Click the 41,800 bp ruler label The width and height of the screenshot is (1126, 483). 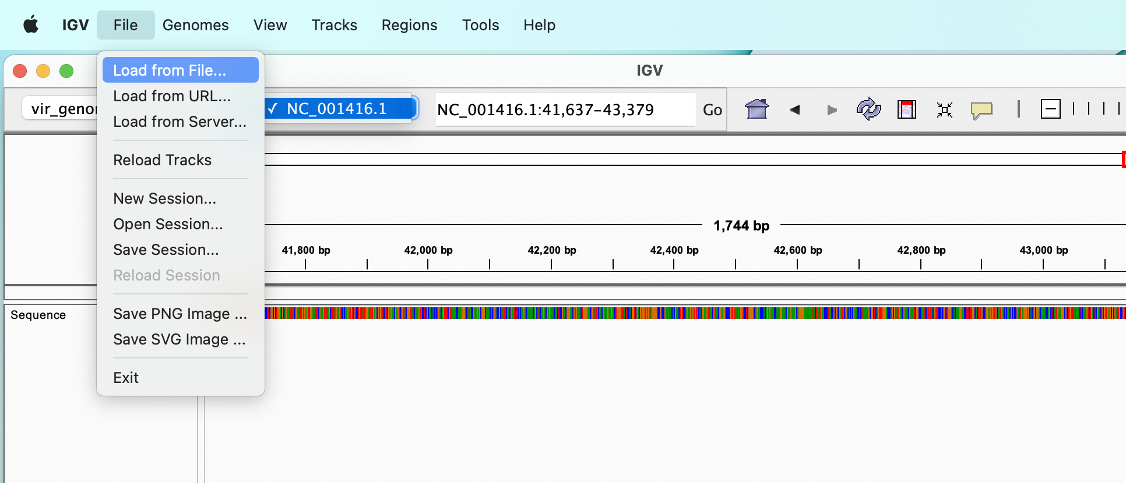click(x=306, y=250)
